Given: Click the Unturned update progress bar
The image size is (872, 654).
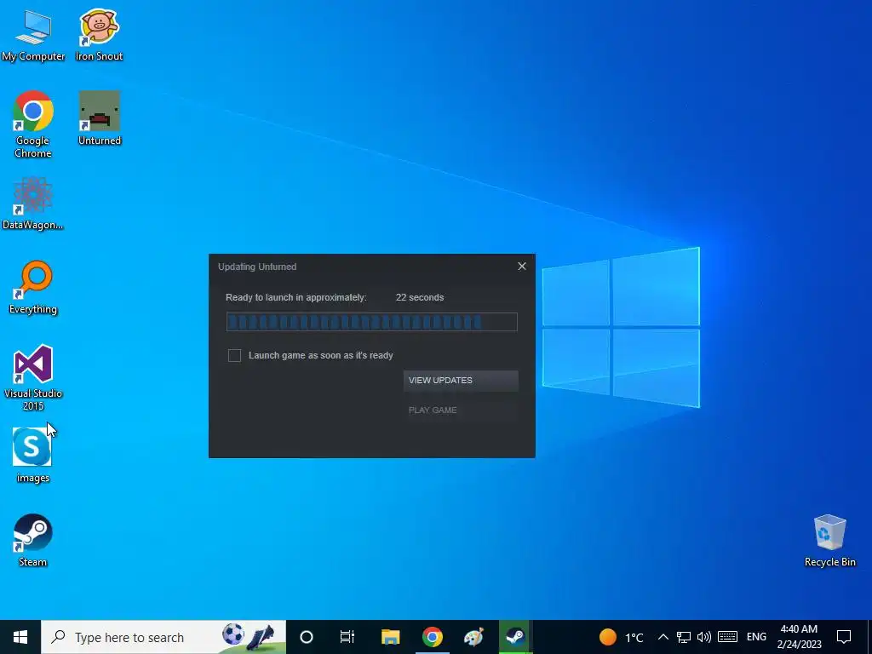Looking at the screenshot, I should (x=371, y=322).
